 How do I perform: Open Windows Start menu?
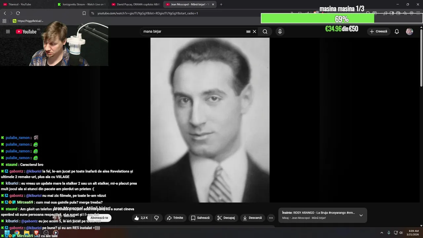pyautogui.click(x=7, y=233)
